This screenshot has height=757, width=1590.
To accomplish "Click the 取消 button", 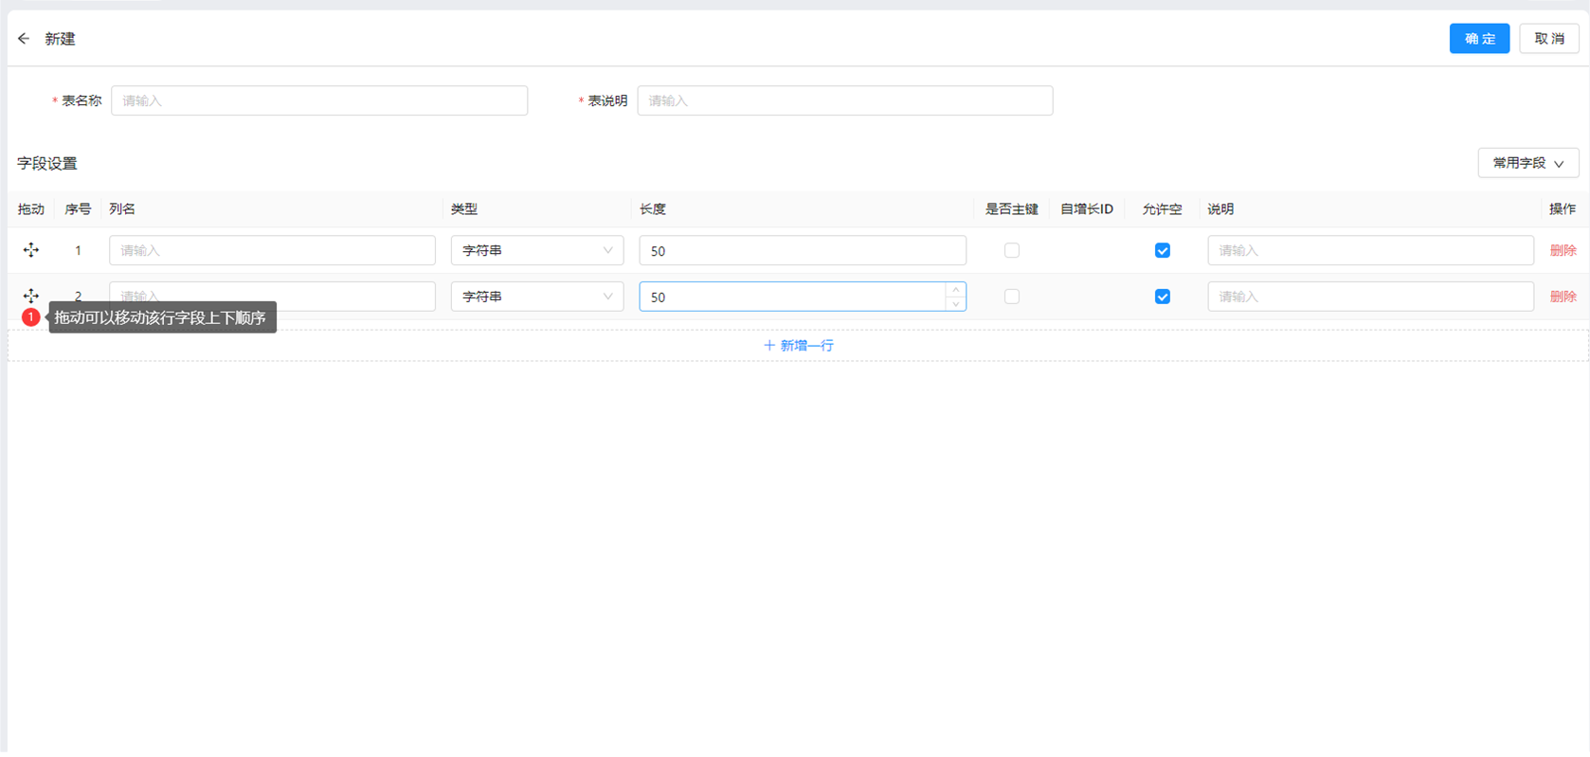I will [x=1548, y=39].
